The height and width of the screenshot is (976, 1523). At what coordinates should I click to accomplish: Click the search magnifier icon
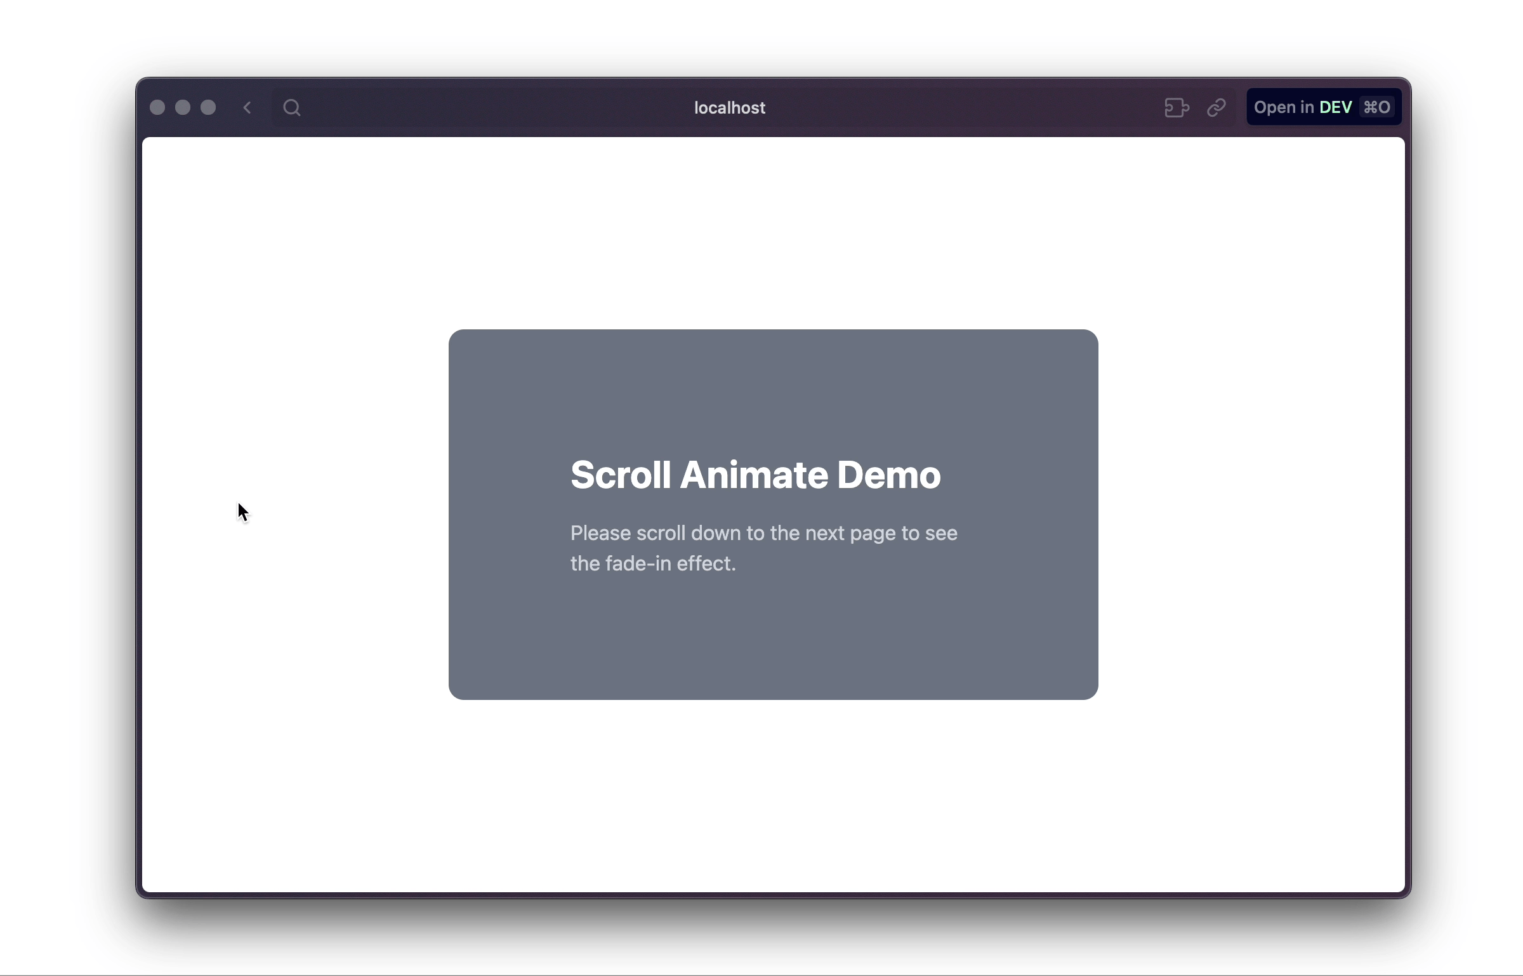click(x=292, y=108)
